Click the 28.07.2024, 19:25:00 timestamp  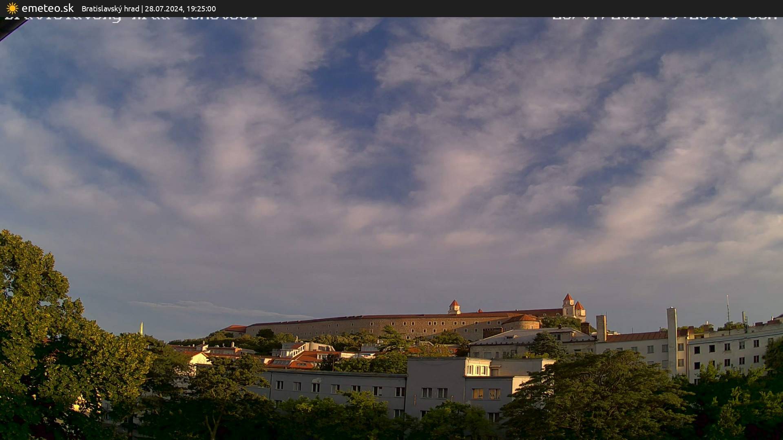pyautogui.click(x=180, y=9)
